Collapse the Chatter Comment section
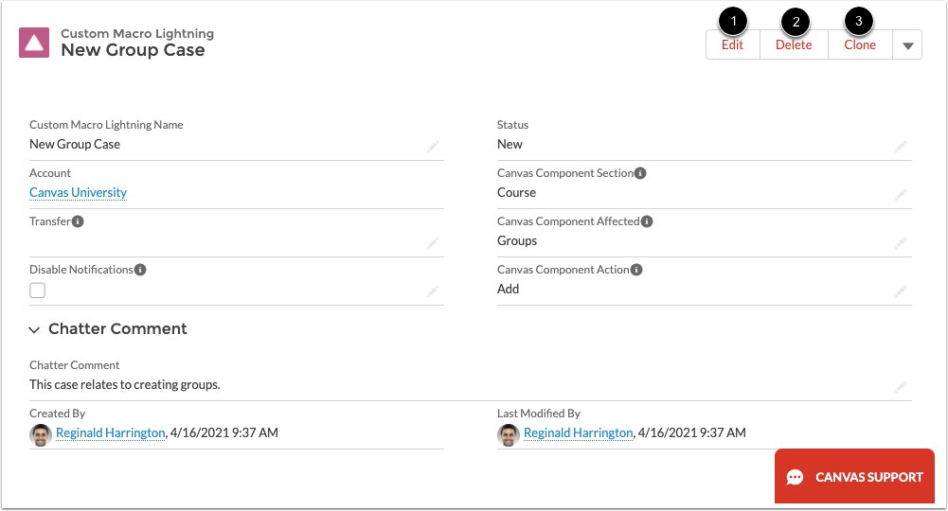Viewport: 948px width, 511px height. click(x=35, y=330)
